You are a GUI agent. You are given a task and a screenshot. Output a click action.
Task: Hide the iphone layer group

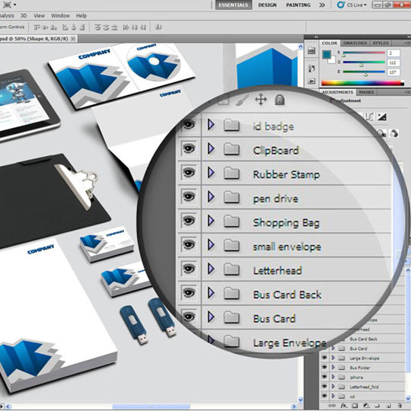point(324,377)
